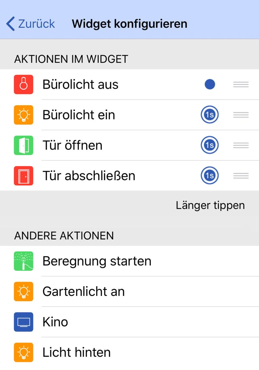Click the orange Bürolicht ein bulb icon

[x=24, y=115]
